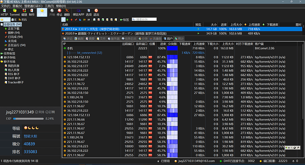
Task: Click the 退出 exit toolbar icon
Action: point(96,12)
